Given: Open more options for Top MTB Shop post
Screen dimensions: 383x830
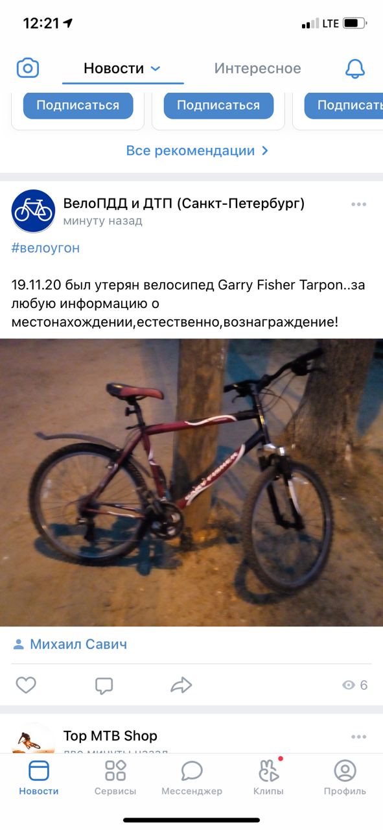Looking at the screenshot, I should point(359,737).
